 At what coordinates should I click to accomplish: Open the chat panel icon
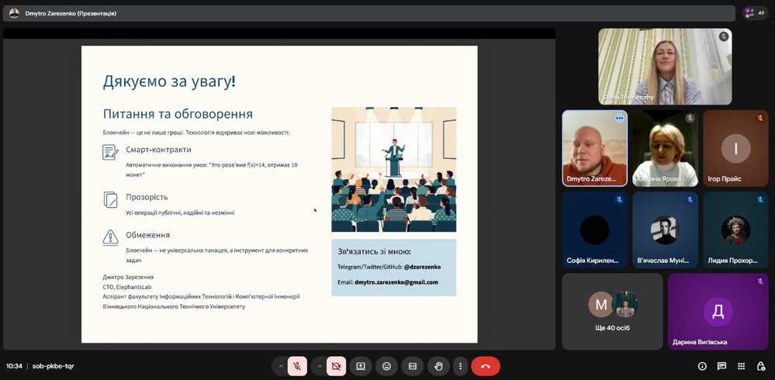pyautogui.click(x=721, y=366)
